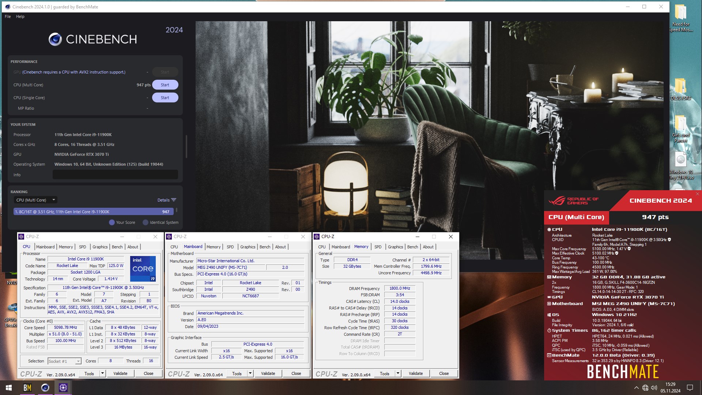
Task: Click the ranking list scrollbar
Action: pos(177,210)
